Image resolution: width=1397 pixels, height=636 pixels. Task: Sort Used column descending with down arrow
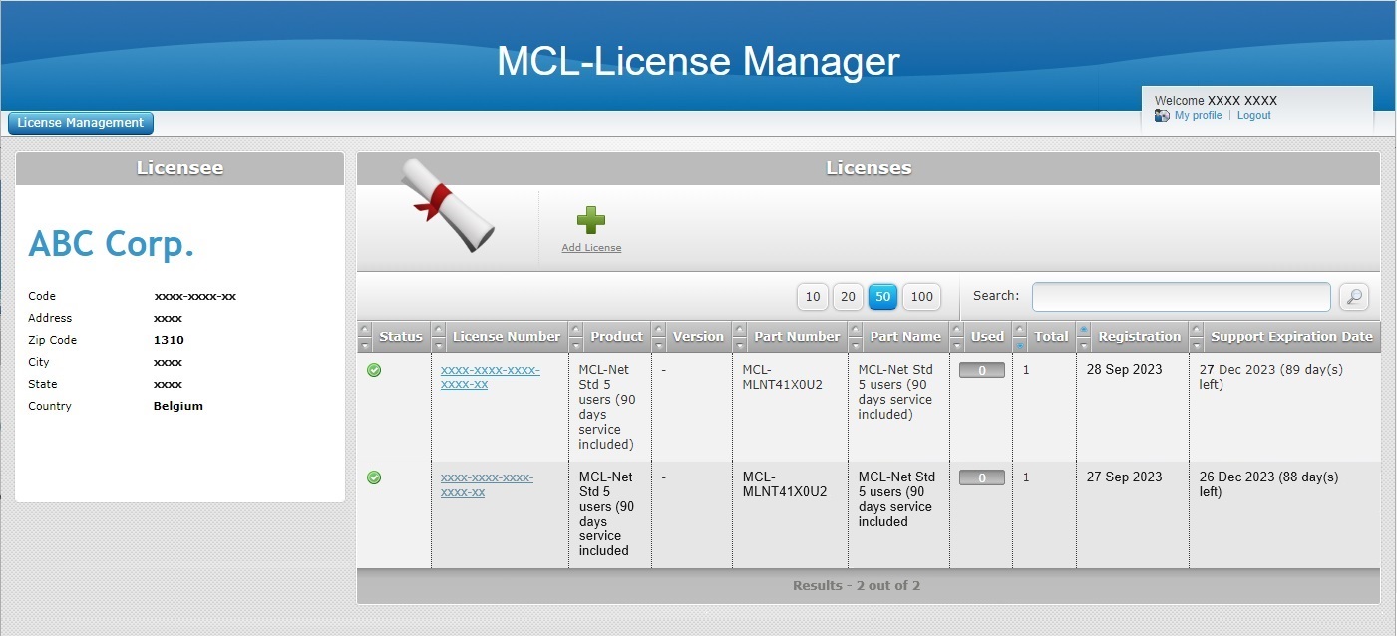coord(957,345)
